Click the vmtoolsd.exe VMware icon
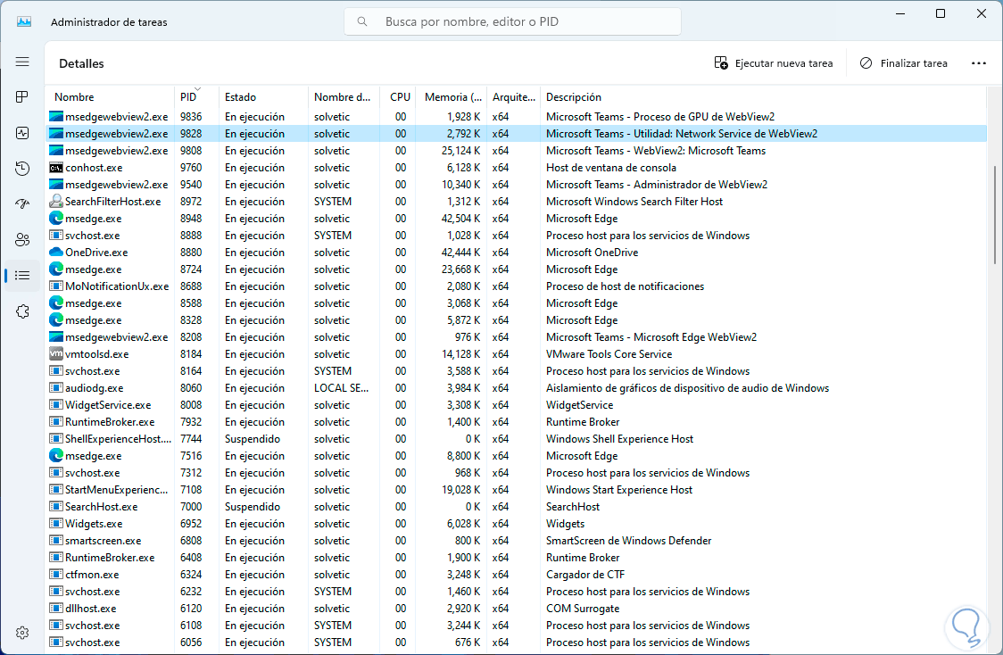The height and width of the screenshot is (655, 1003). click(56, 353)
